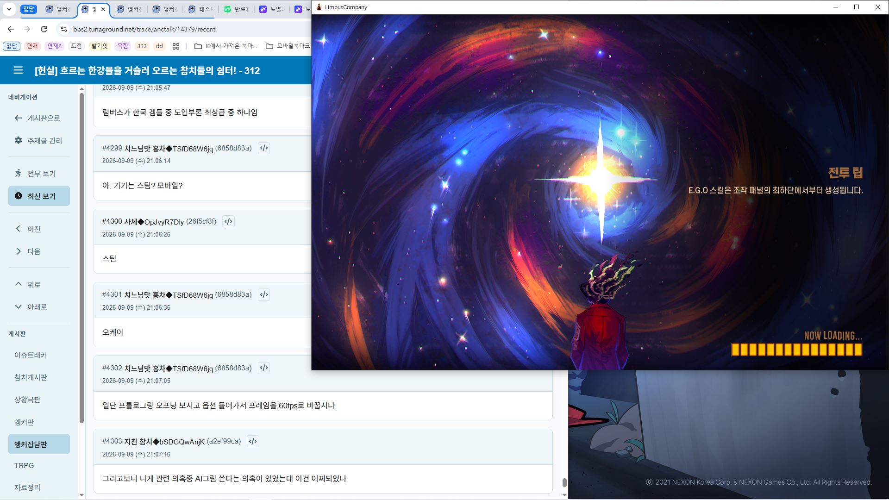Jump down with 아래로

[39, 306]
